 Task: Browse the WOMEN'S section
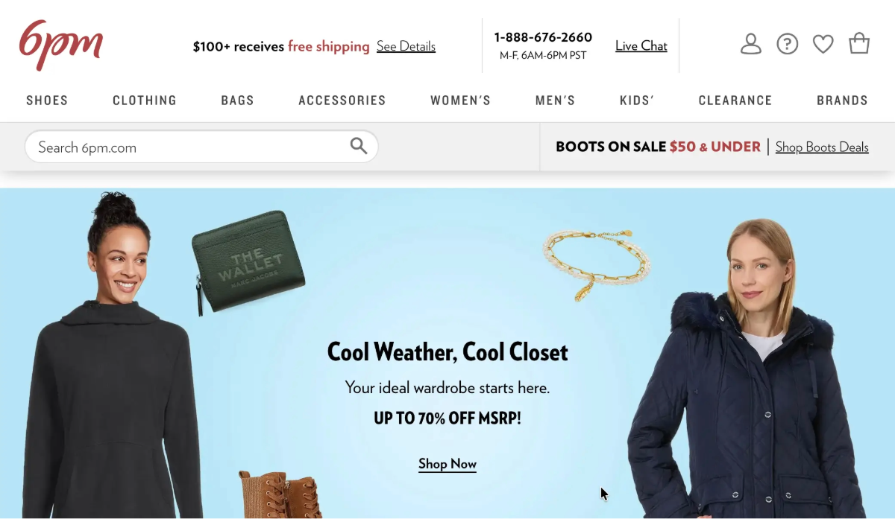(x=461, y=101)
